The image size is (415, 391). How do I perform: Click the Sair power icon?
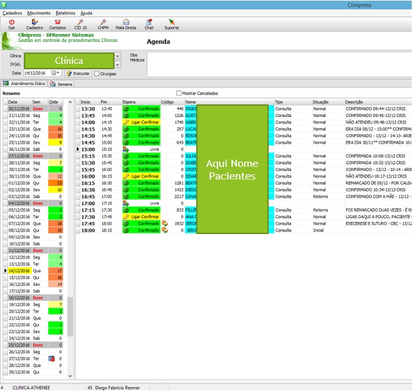click(x=11, y=23)
